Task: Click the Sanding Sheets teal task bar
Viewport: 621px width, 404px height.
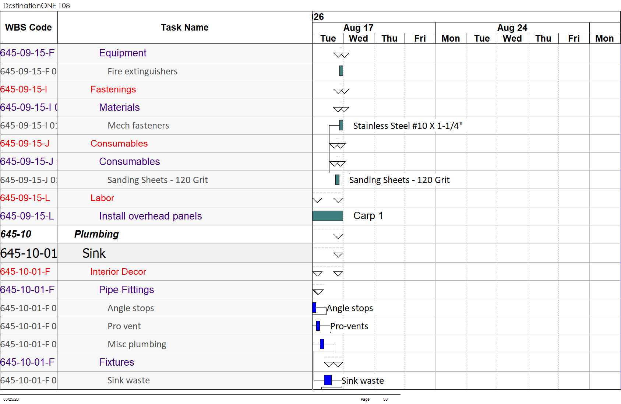Action: point(337,180)
